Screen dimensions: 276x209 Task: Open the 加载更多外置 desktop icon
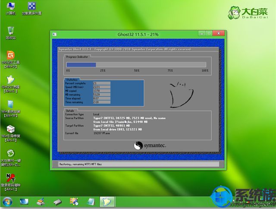tap(31, 8)
